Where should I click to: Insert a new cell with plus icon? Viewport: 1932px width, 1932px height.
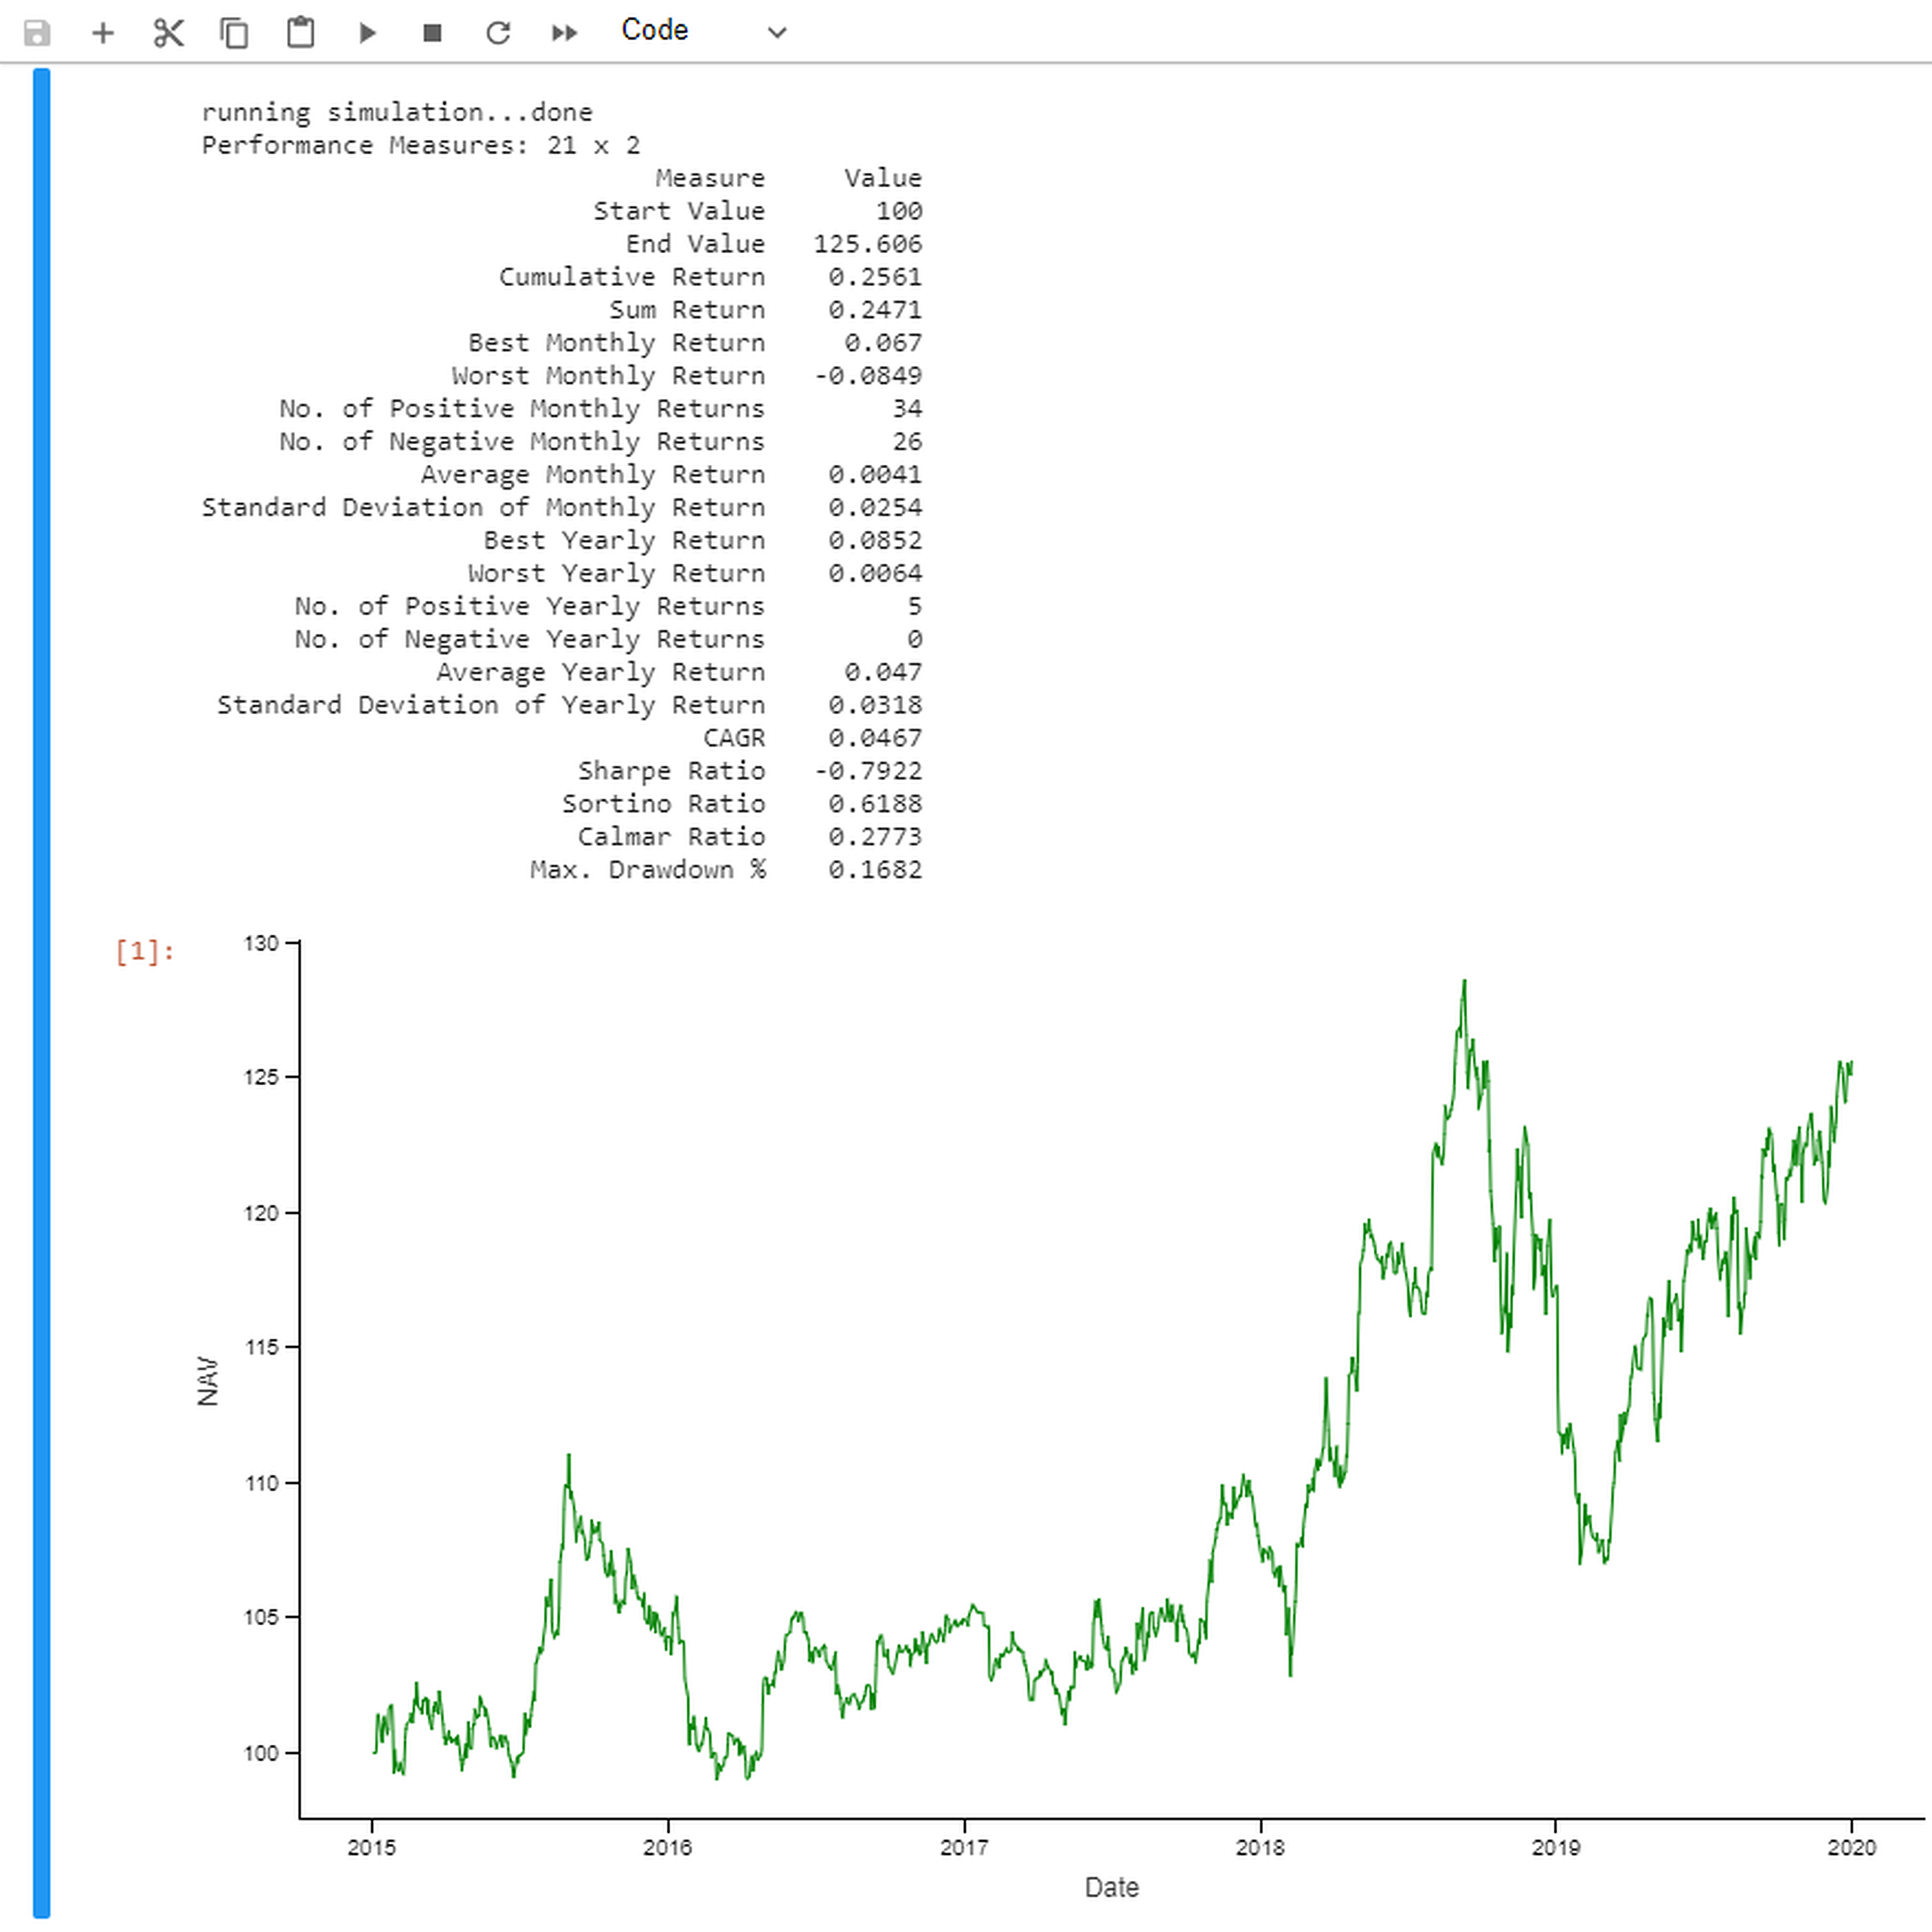click(x=102, y=33)
